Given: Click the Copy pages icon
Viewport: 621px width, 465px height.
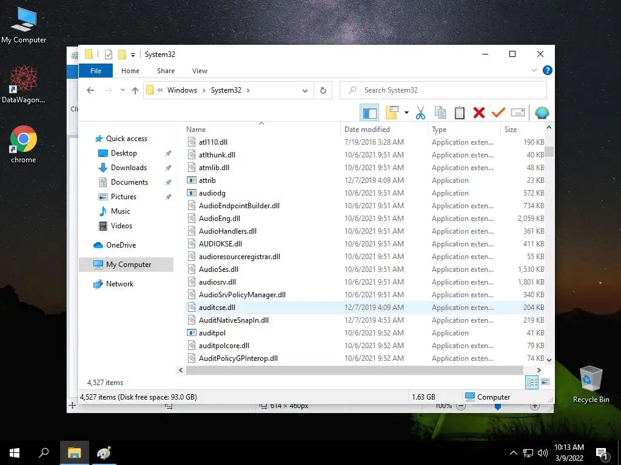Looking at the screenshot, I should pos(440,113).
